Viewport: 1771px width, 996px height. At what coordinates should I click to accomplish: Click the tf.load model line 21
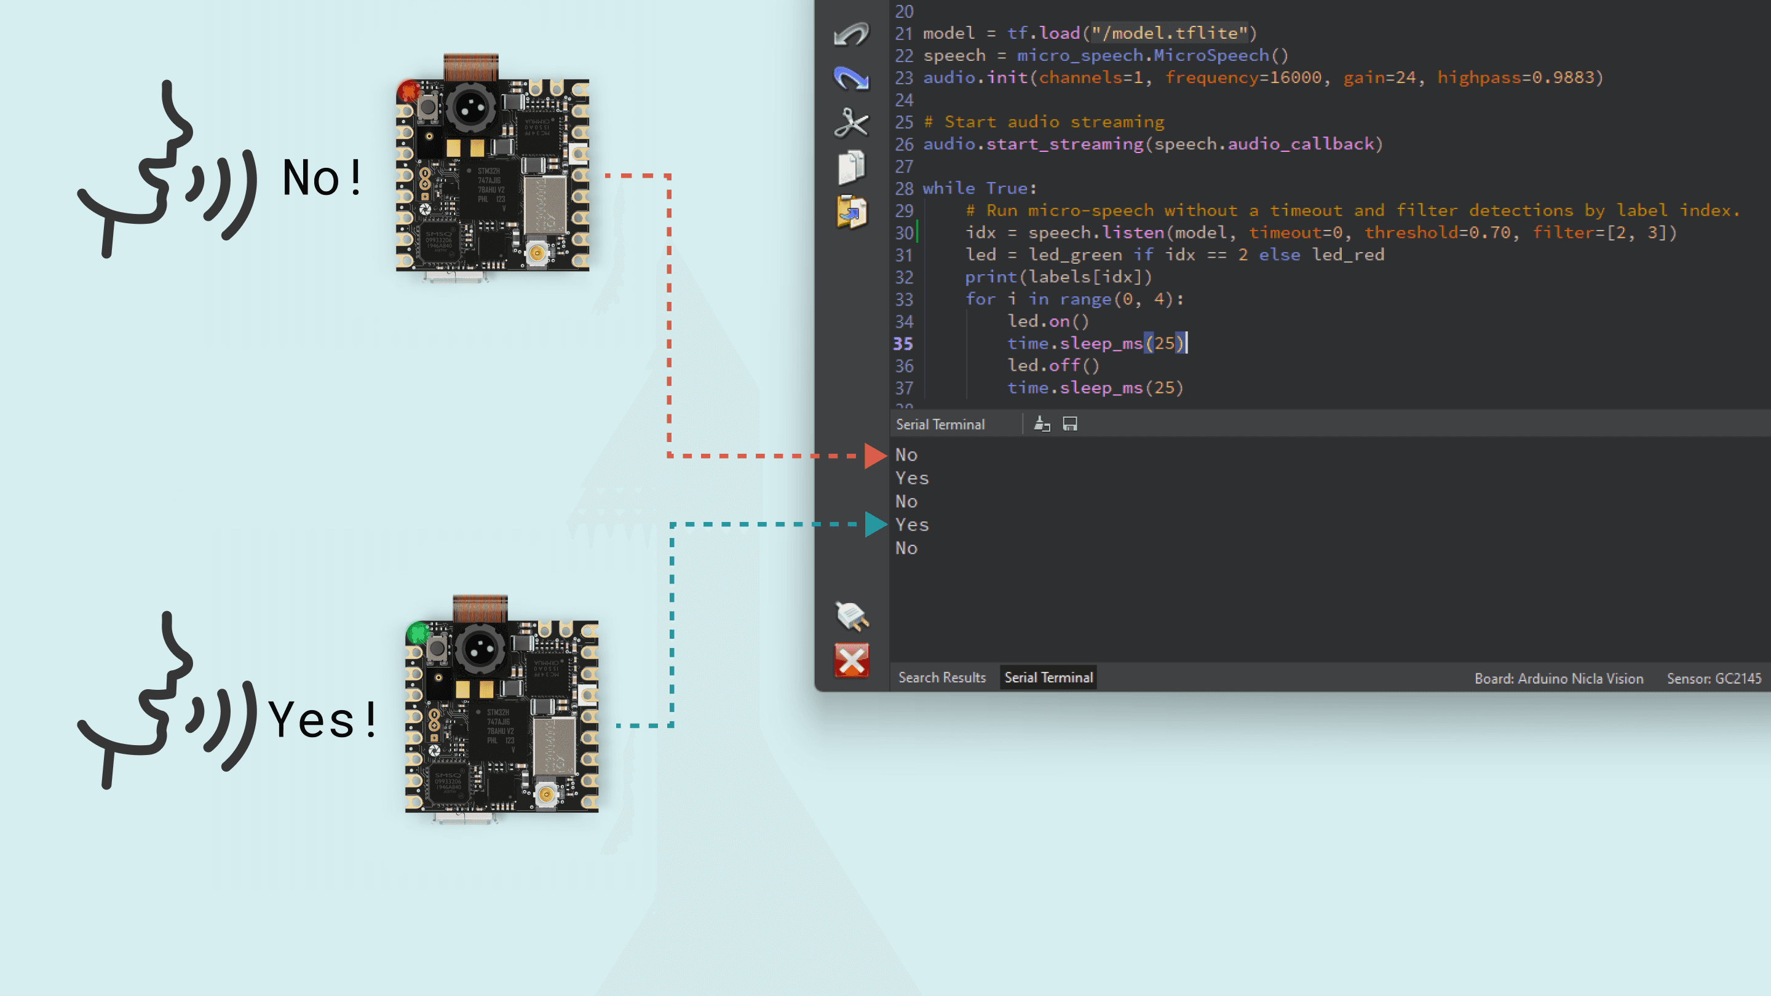[x=1089, y=33]
